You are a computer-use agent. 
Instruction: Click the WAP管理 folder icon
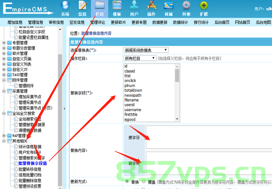pyautogui.click(x=9, y=136)
